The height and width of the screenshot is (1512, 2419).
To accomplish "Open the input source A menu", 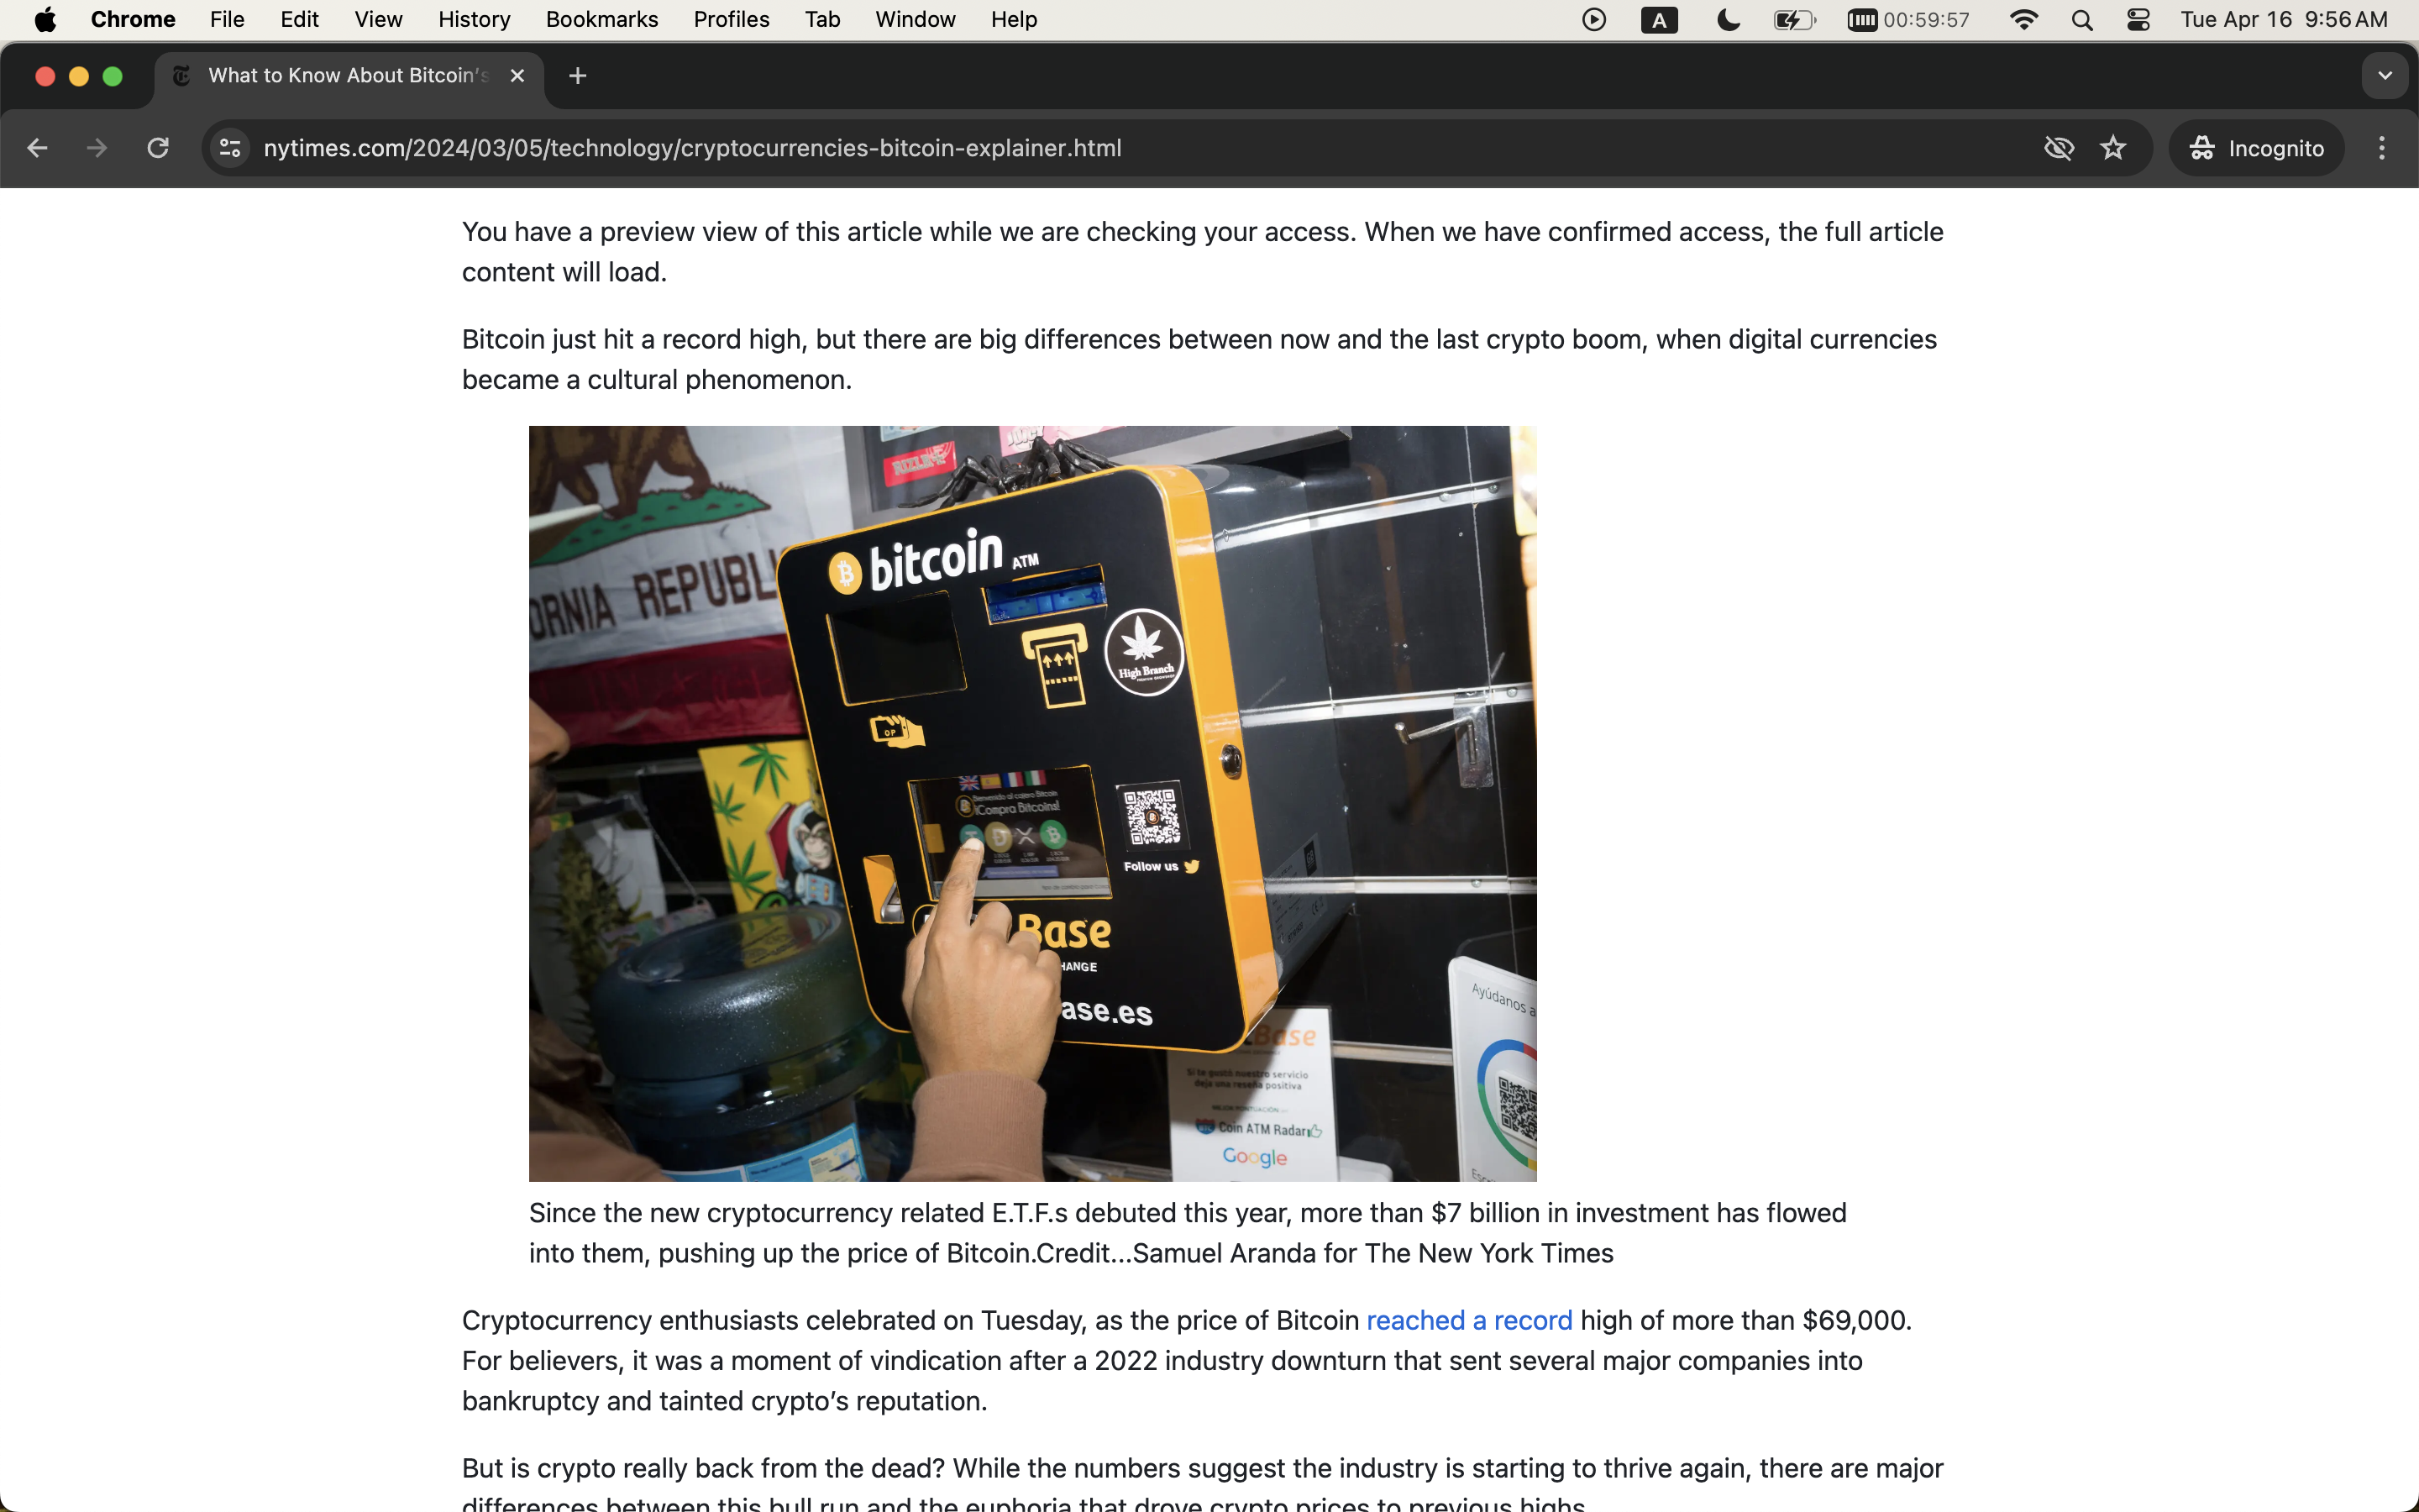I will 1660,20.
